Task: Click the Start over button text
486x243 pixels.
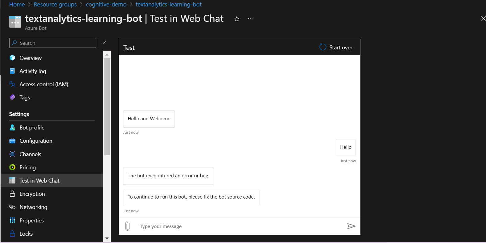Action: [x=341, y=47]
